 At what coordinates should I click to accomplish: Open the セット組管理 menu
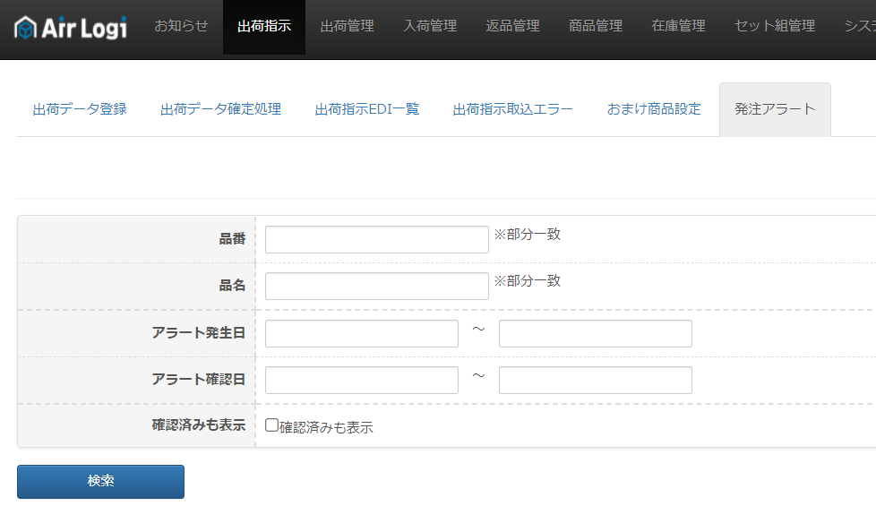coord(775,26)
